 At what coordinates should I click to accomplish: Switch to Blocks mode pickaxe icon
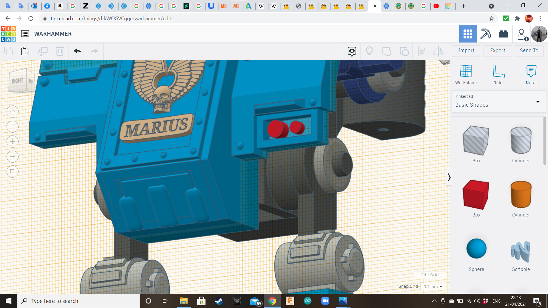click(x=485, y=34)
